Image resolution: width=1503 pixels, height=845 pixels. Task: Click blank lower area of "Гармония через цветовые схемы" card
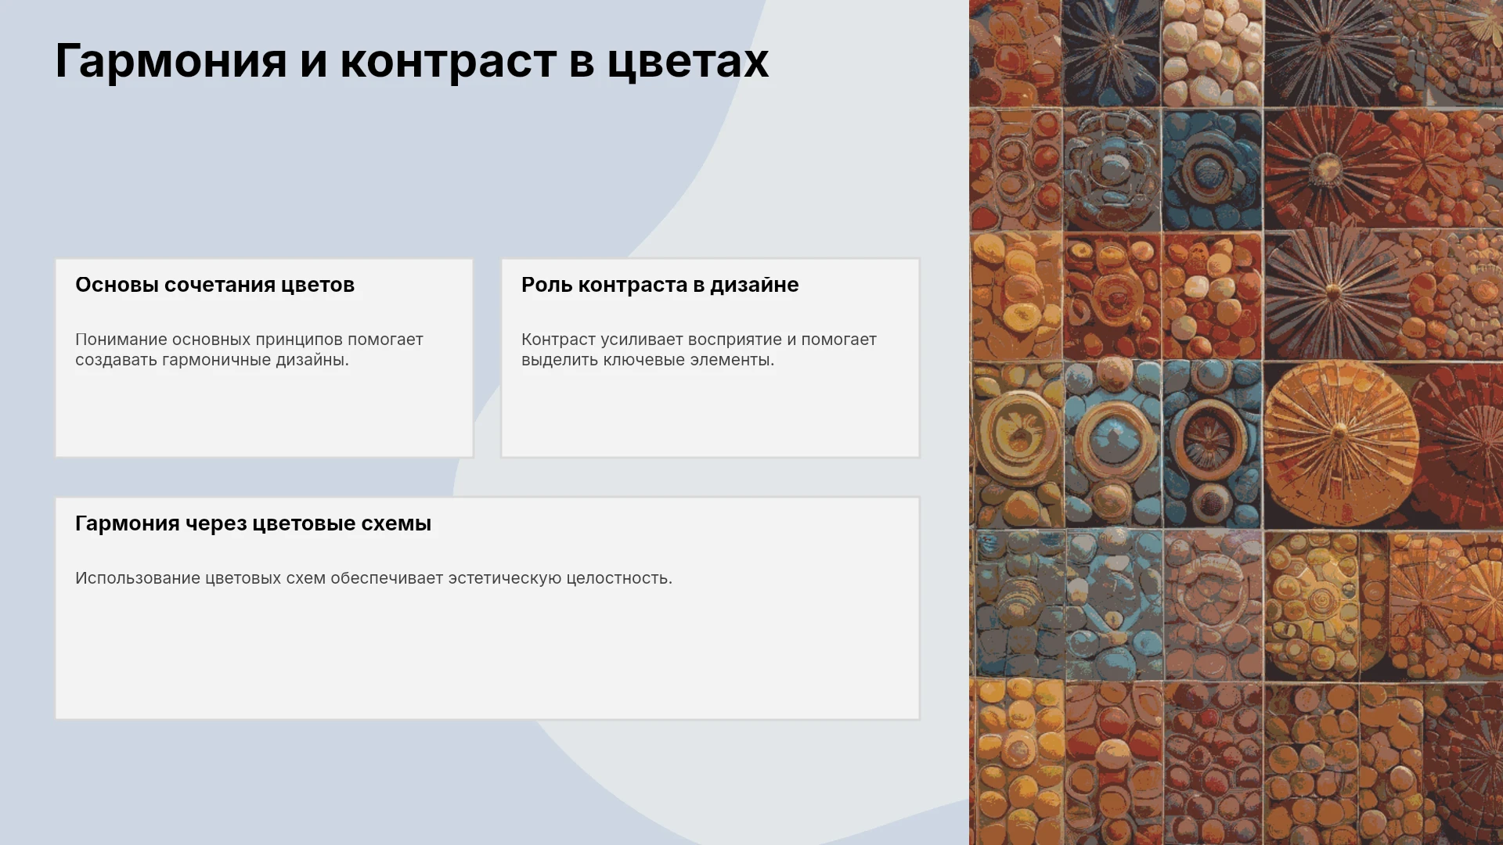[487, 657]
